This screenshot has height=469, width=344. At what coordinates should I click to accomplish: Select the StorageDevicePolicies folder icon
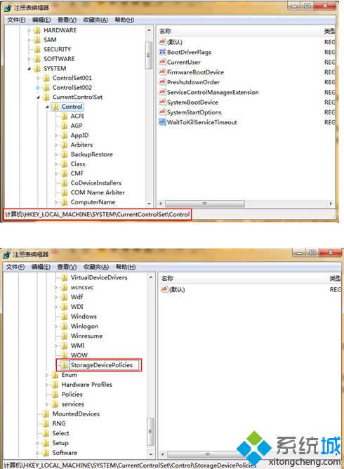(x=65, y=365)
